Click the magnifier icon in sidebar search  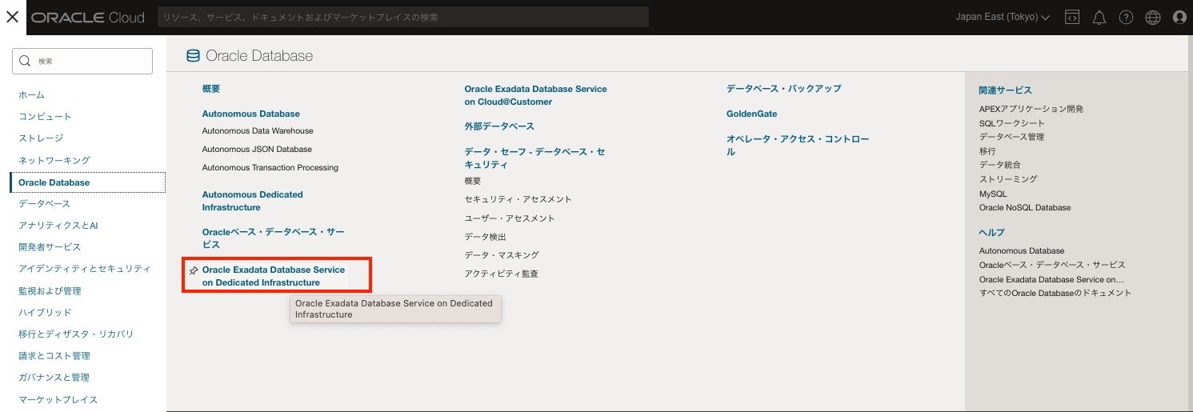[x=25, y=61]
